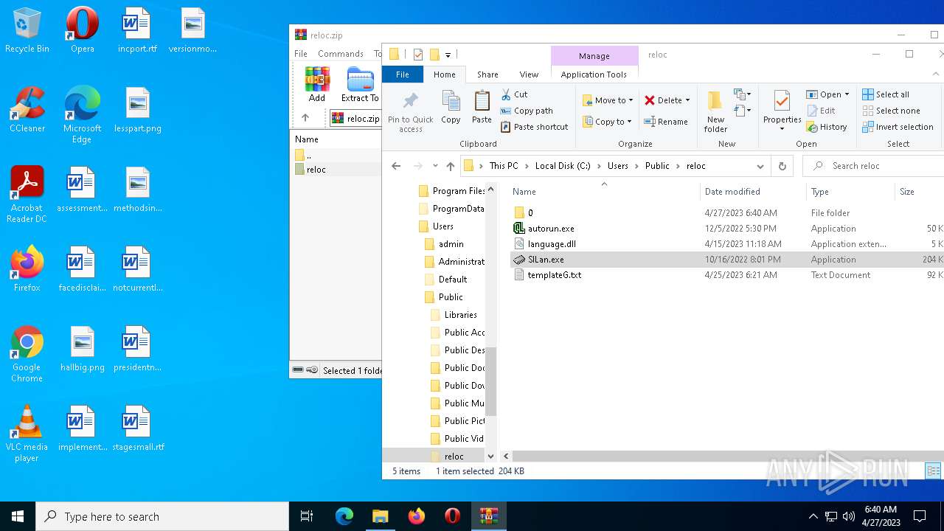Image resolution: width=944 pixels, height=531 pixels.
Task: Open the Windows Start menu
Action: tap(18, 516)
